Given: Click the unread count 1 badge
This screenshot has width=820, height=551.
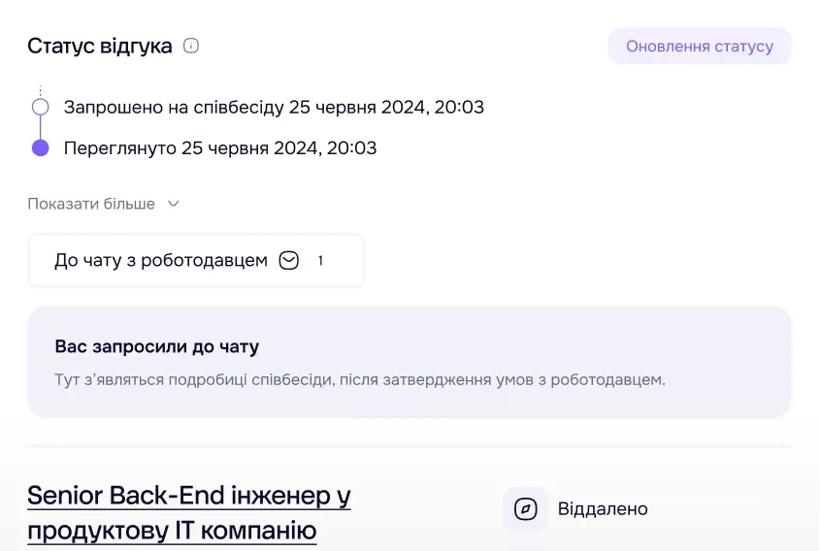Looking at the screenshot, I should pos(320,260).
